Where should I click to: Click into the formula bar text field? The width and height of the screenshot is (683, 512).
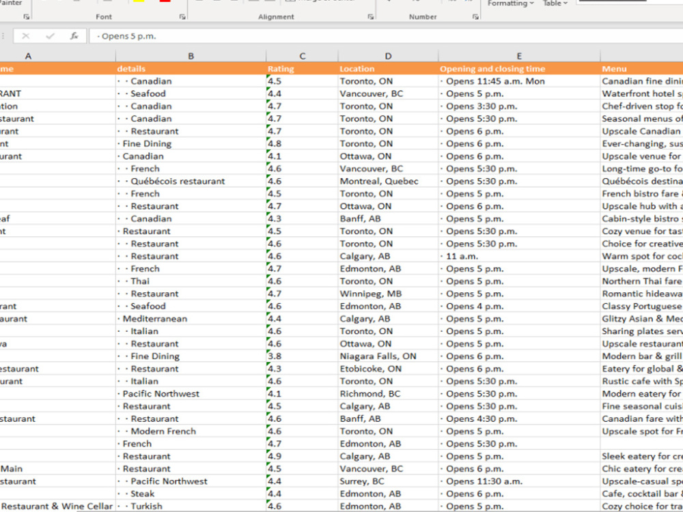386,36
